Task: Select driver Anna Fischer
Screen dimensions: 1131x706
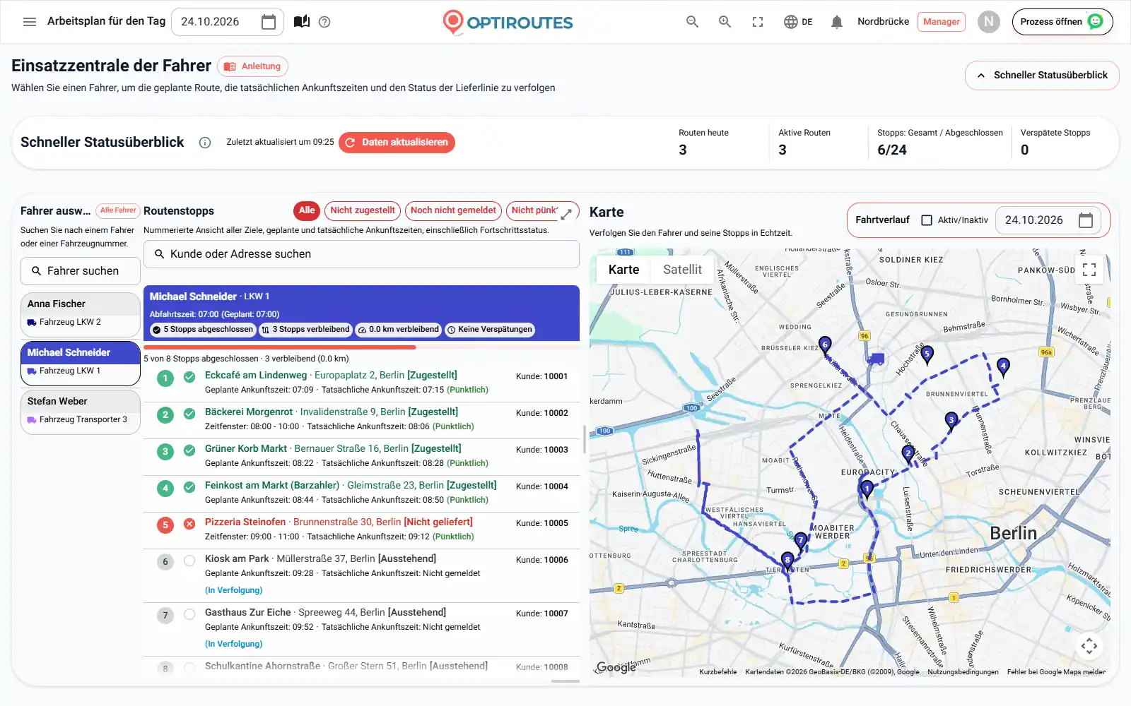Action: (x=81, y=314)
